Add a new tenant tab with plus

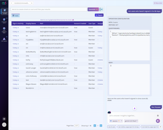32,3
